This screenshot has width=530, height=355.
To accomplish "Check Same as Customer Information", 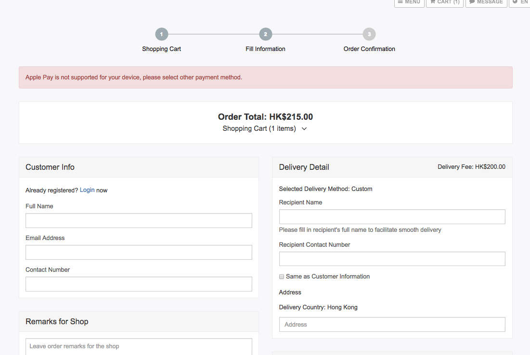I will pos(282,277).
